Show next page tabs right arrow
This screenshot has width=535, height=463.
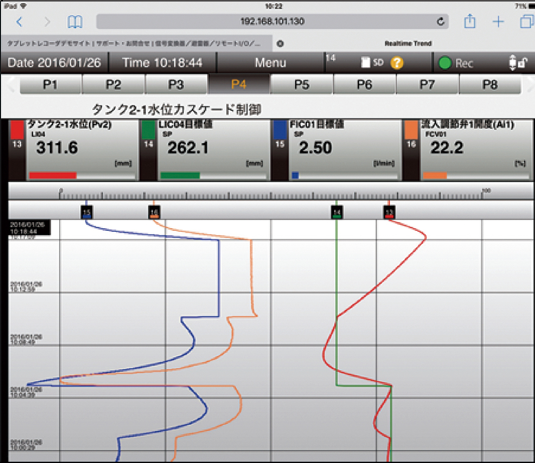[530, 84]
